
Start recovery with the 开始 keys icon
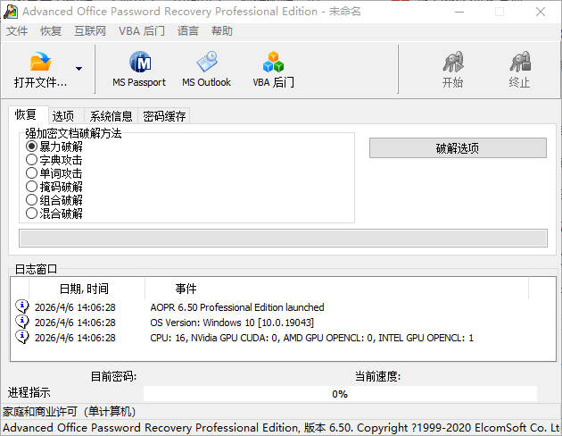click(x=452, y=62)
